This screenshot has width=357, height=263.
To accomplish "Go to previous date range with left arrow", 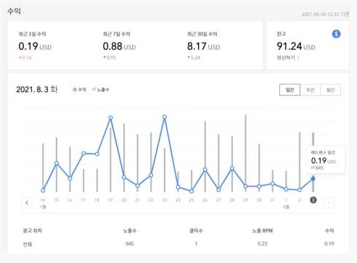I will pos(27,203).
